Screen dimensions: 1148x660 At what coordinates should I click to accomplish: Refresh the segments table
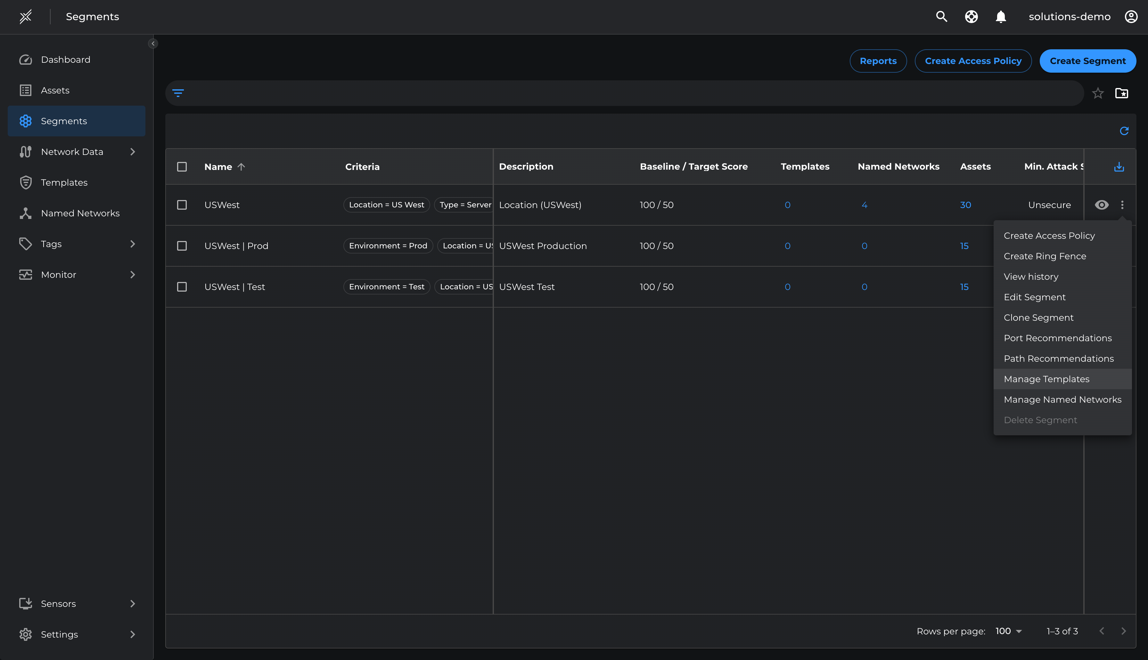pos(1124,131)
